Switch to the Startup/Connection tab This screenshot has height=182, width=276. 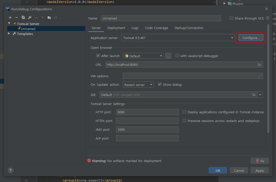(189, 28)
